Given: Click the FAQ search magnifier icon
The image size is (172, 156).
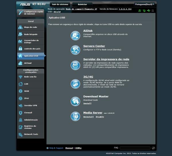Looking at the screenshot, I should pyautogui.click(x=153, y=148).
